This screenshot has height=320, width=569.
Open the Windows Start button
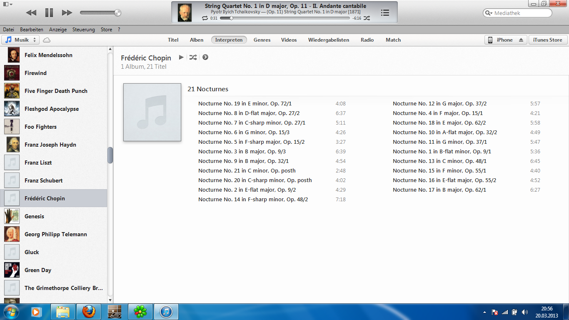[x=11, y=312]
